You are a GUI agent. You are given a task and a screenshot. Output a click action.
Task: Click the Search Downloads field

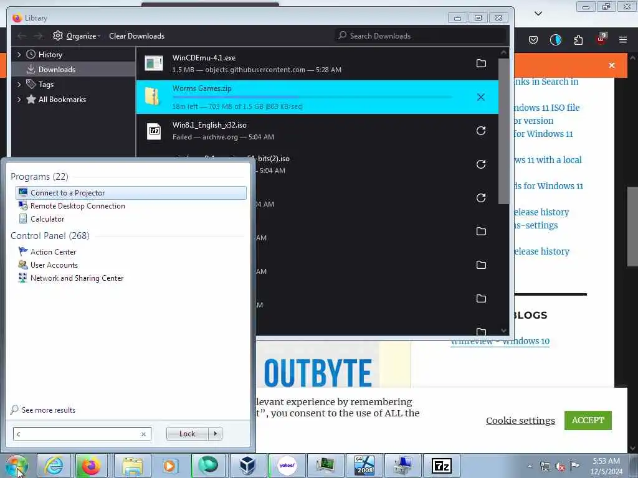point(420,35)
